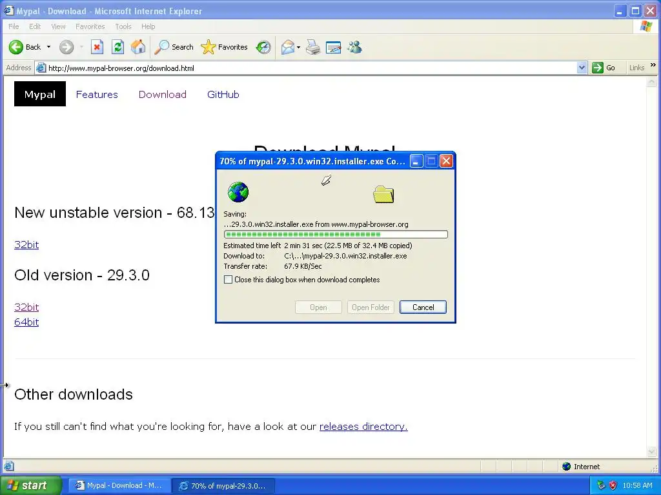The width and height of the screenshot is (661, 495).
Task: Click the Windows flag logo in menu bar
Action: point(646,26)
